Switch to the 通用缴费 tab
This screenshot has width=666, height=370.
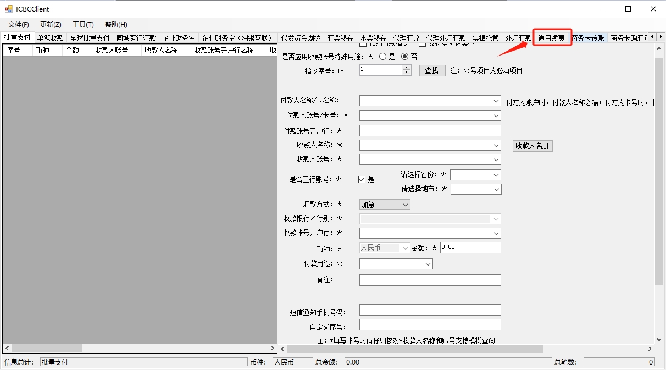(x=551, y=38)
